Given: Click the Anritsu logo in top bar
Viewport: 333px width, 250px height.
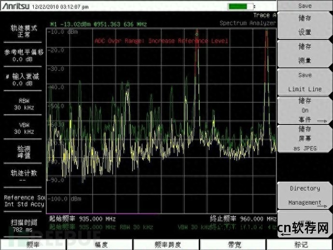Looking at the screenshot, I should point(15,7).
